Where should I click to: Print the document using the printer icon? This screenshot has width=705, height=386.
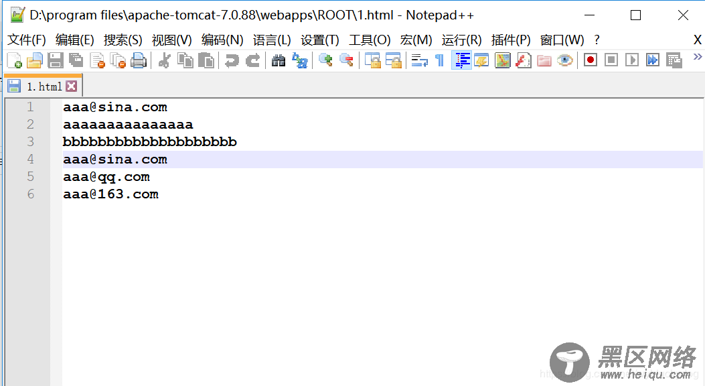tap(139, 60)
